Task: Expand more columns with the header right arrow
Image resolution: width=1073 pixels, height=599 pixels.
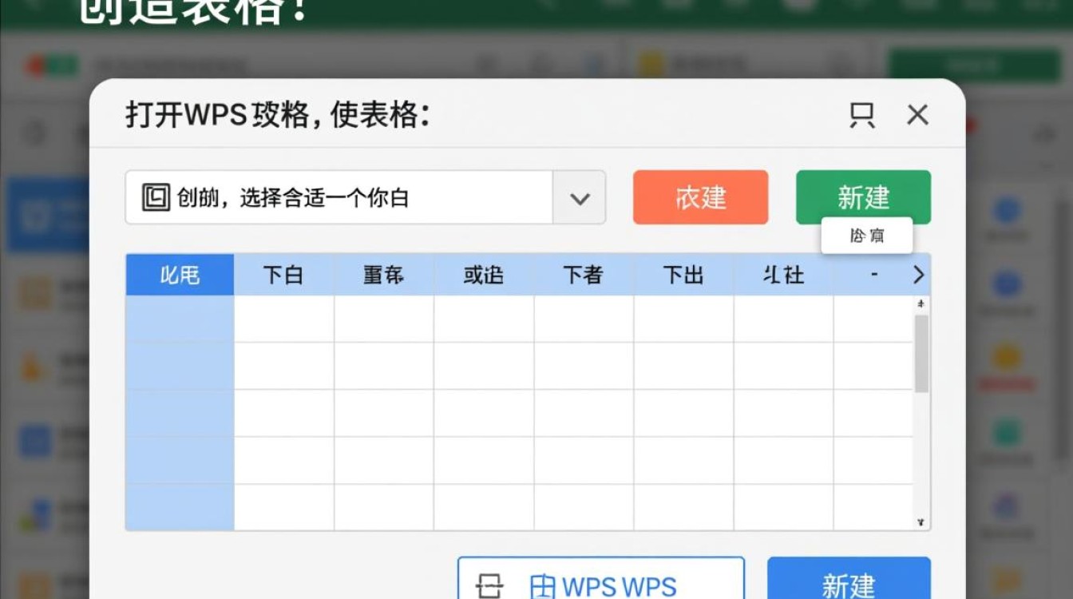Action: pos(919,275)
